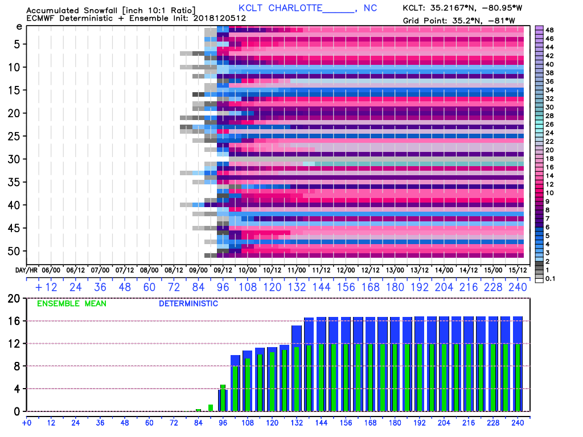Click the '09/12' date tick label
The width and height of the screenshot is (583, 437).
point(223,270)
